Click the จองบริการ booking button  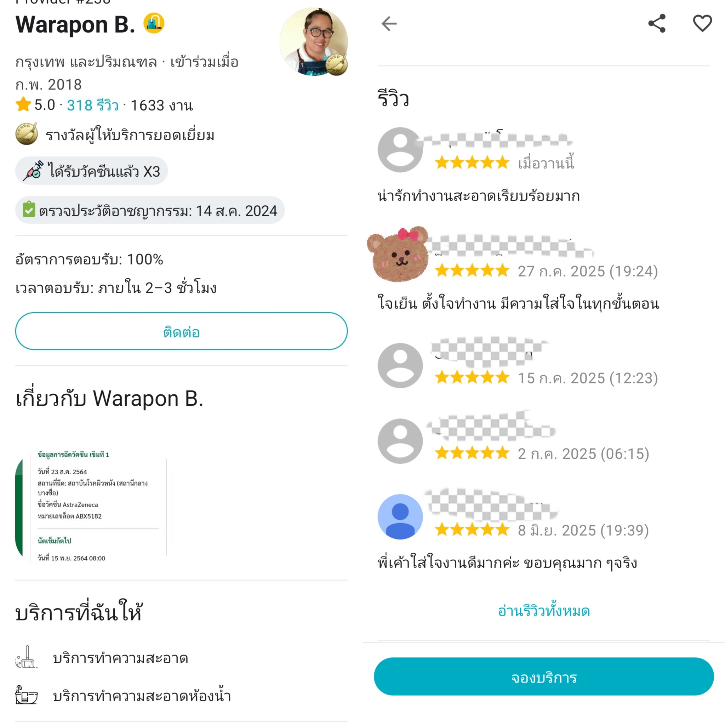[544, 677]
